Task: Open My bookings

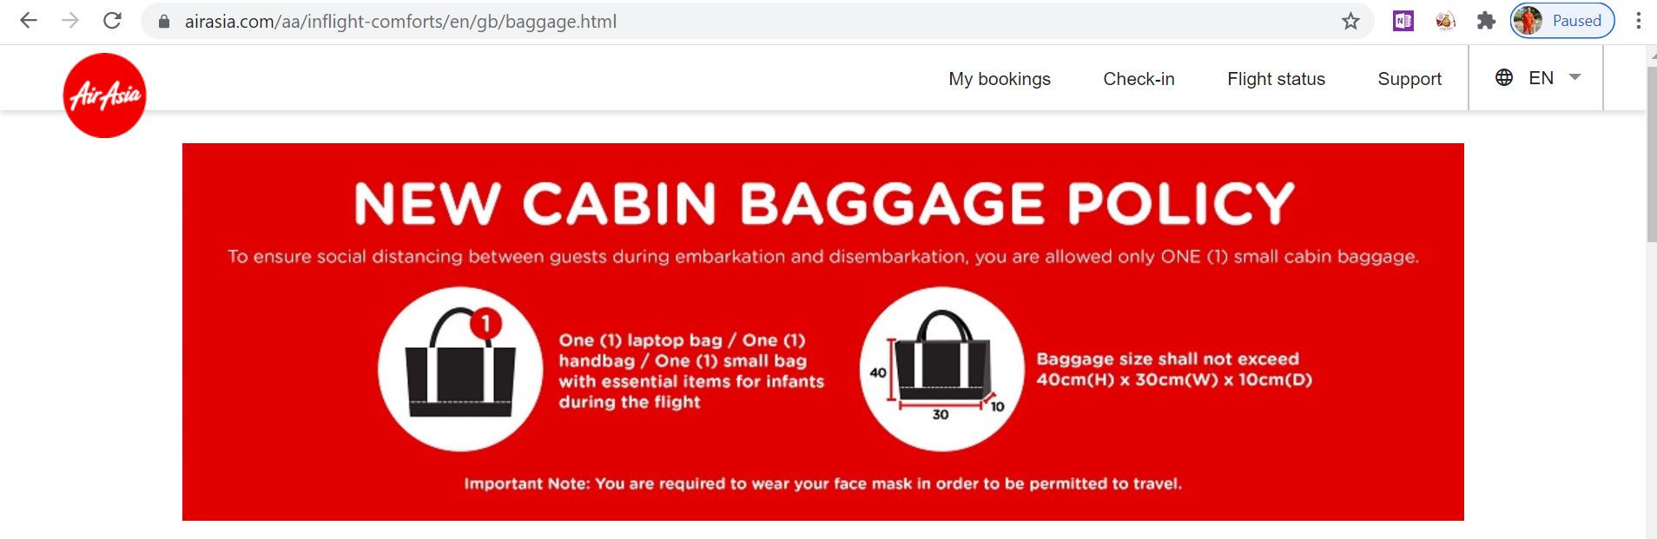Action: coord(1000,79)
